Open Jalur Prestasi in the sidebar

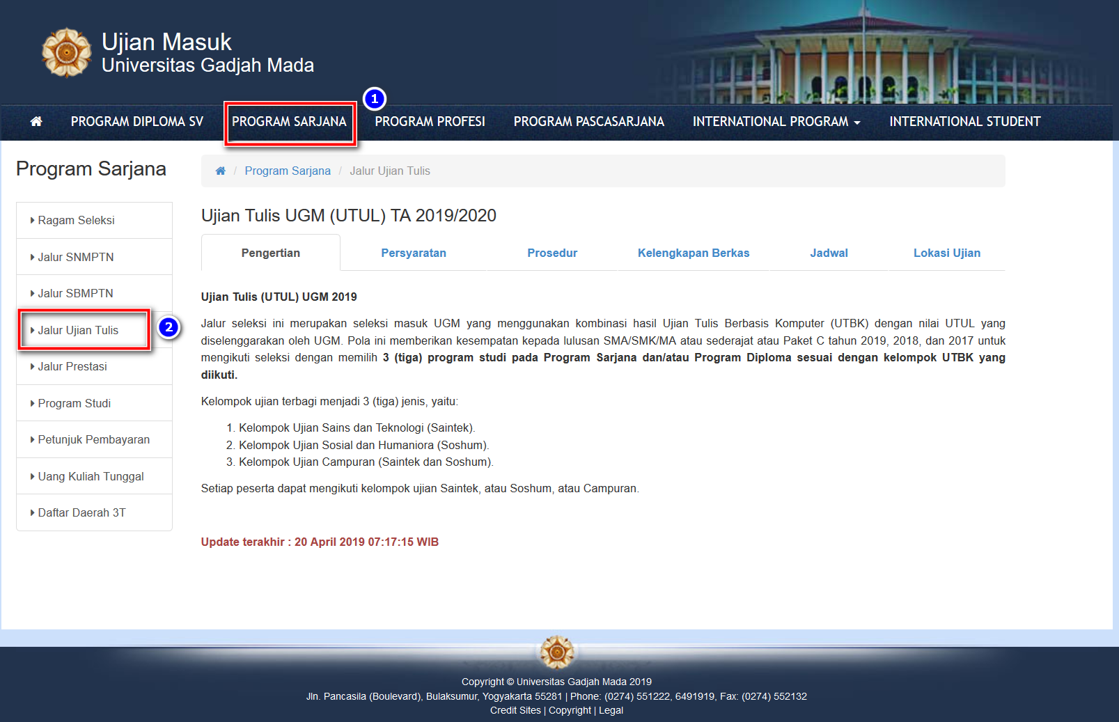(94, 367)
